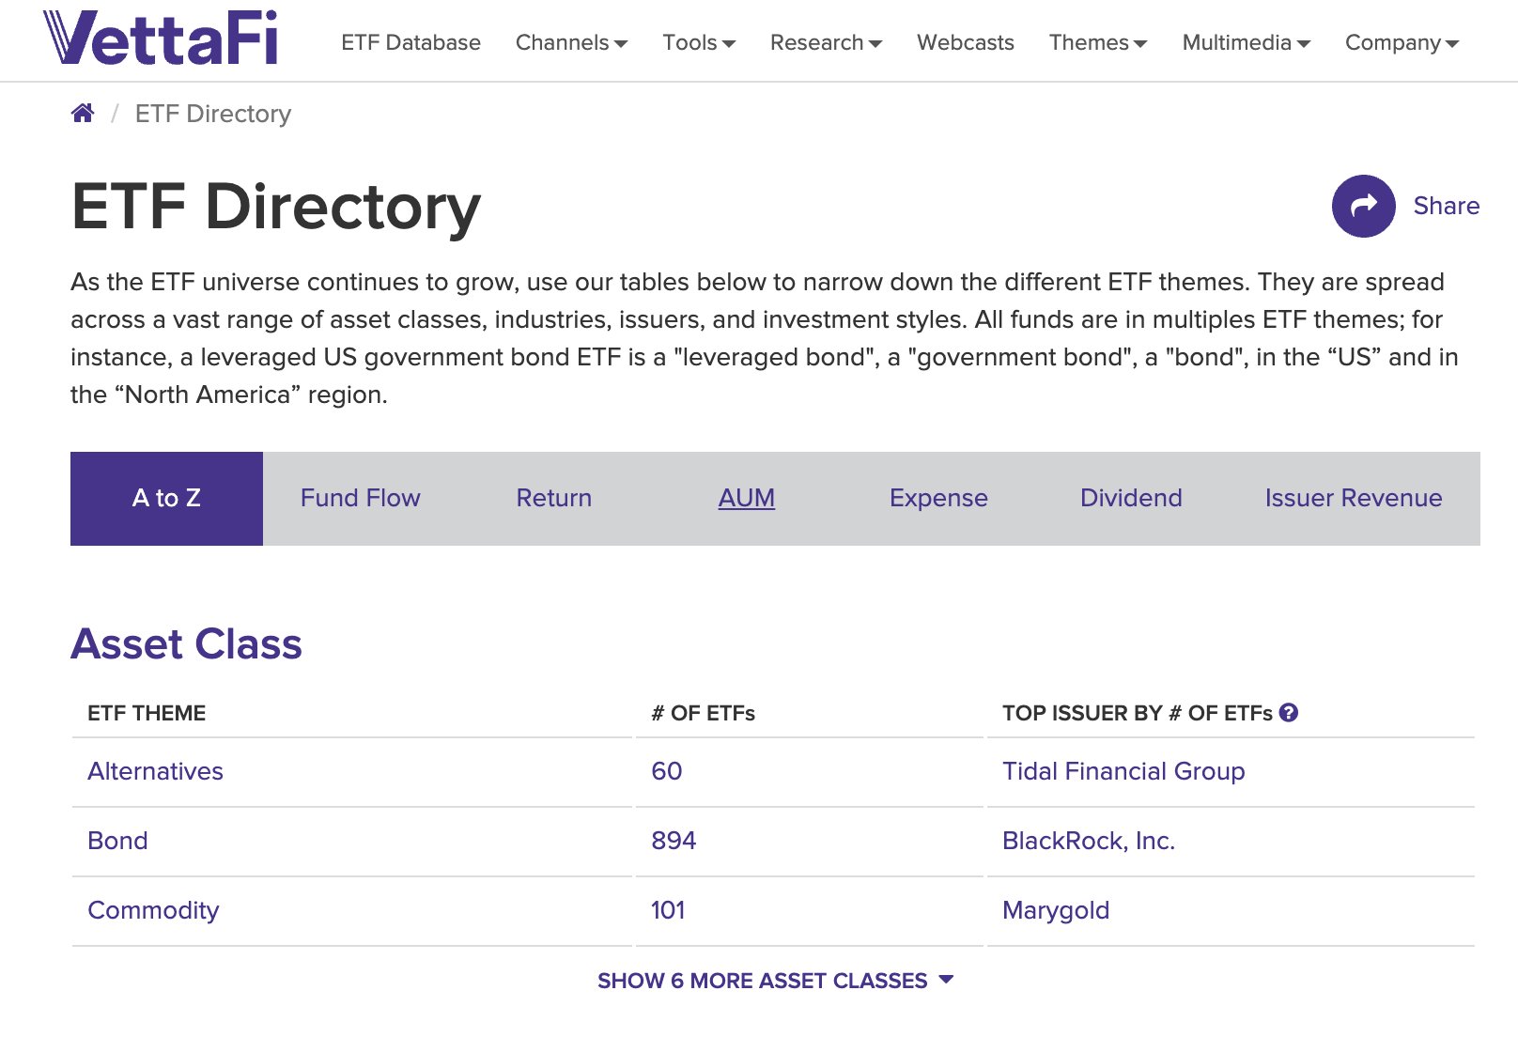Open BlackRock, Inc. issuer link
This screenshot has width=1518, height=1037.
(1089, 841)
